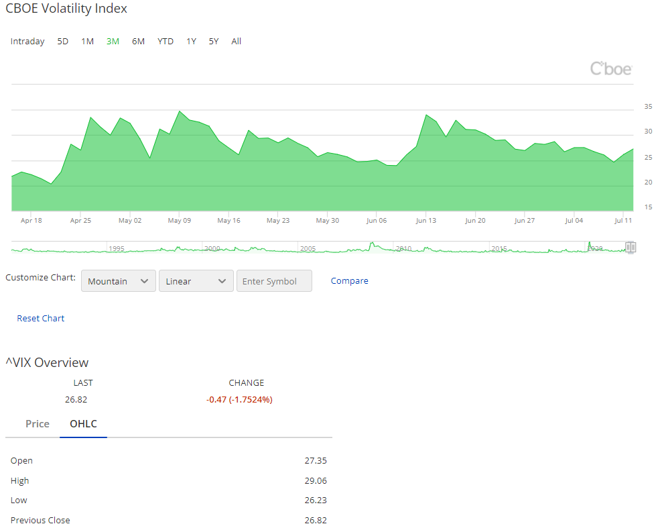Click the 35 y-axis label
Screen dimensions: 660x528
point(648,107)
